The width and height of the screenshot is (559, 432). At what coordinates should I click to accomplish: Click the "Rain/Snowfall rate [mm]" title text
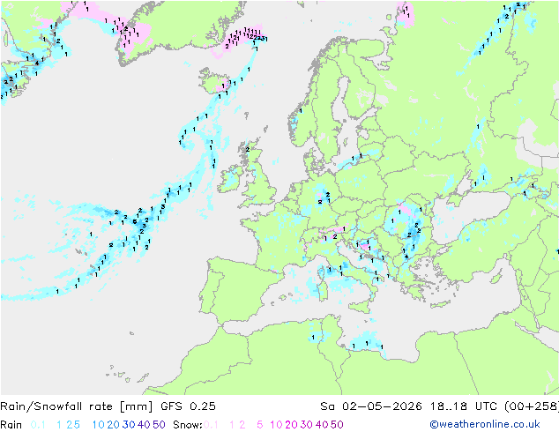77,406
